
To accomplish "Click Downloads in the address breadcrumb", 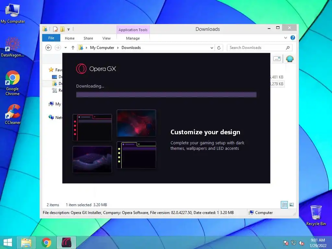I will pos(131,48).
